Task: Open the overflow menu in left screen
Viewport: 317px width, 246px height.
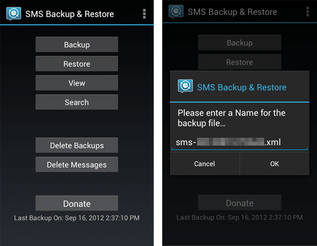Action: click(x=144, y=14)
